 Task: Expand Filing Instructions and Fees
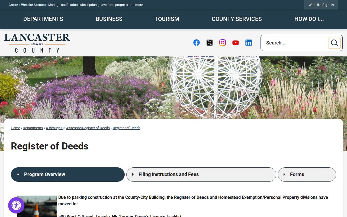[x=201, y=174]
